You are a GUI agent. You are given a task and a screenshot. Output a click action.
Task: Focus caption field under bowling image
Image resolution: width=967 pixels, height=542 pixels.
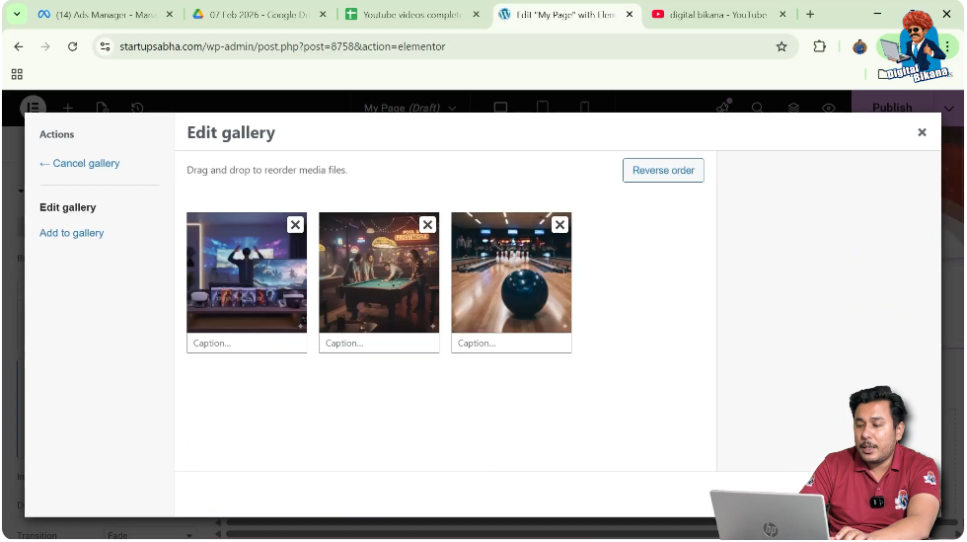pyautogui.click(x=511, y=344)
